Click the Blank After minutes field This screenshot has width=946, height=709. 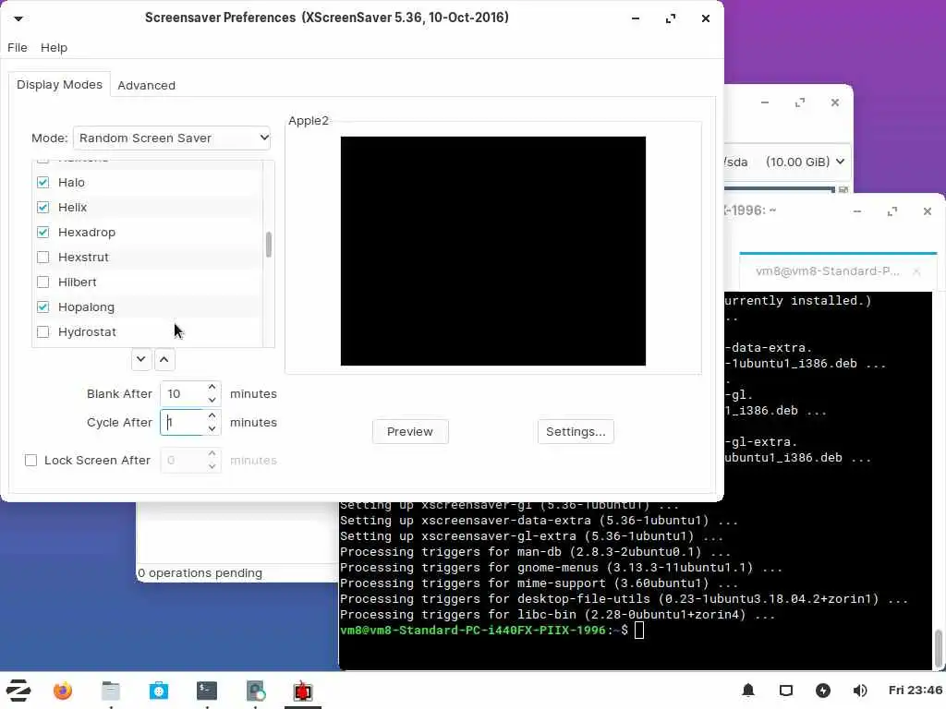click(183, 393)
